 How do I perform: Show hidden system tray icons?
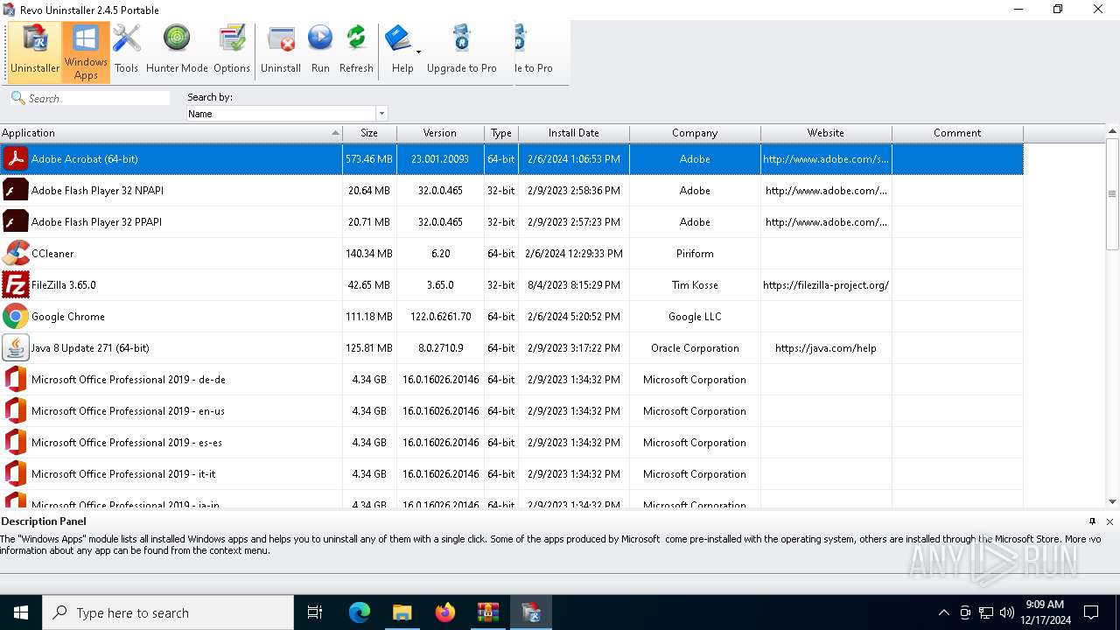click(x=943, y=612)
